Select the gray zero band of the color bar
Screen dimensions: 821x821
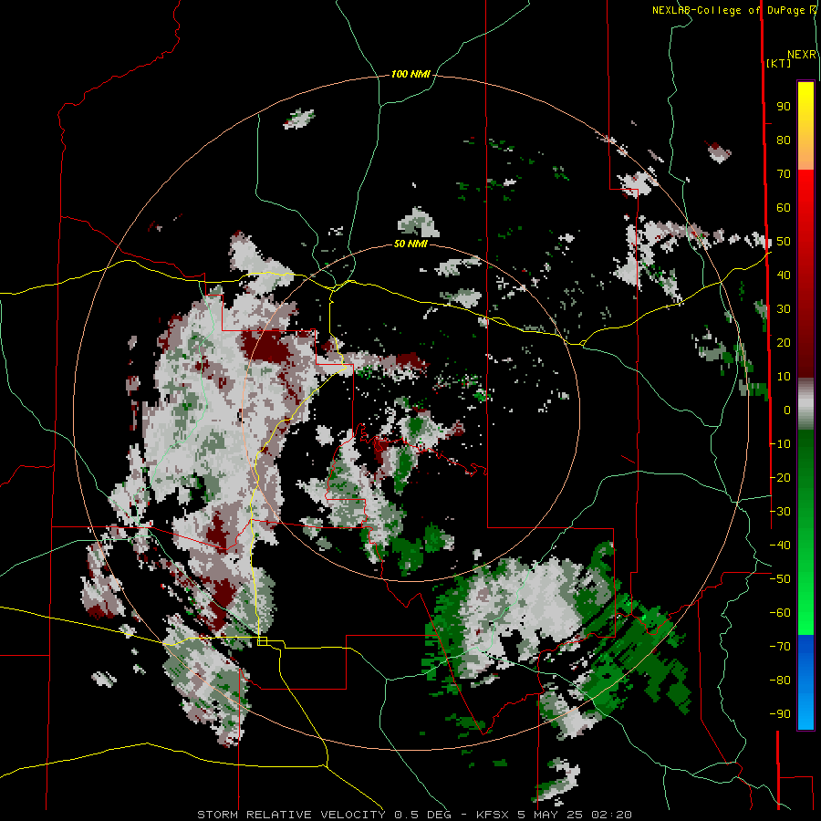point(805,403)
